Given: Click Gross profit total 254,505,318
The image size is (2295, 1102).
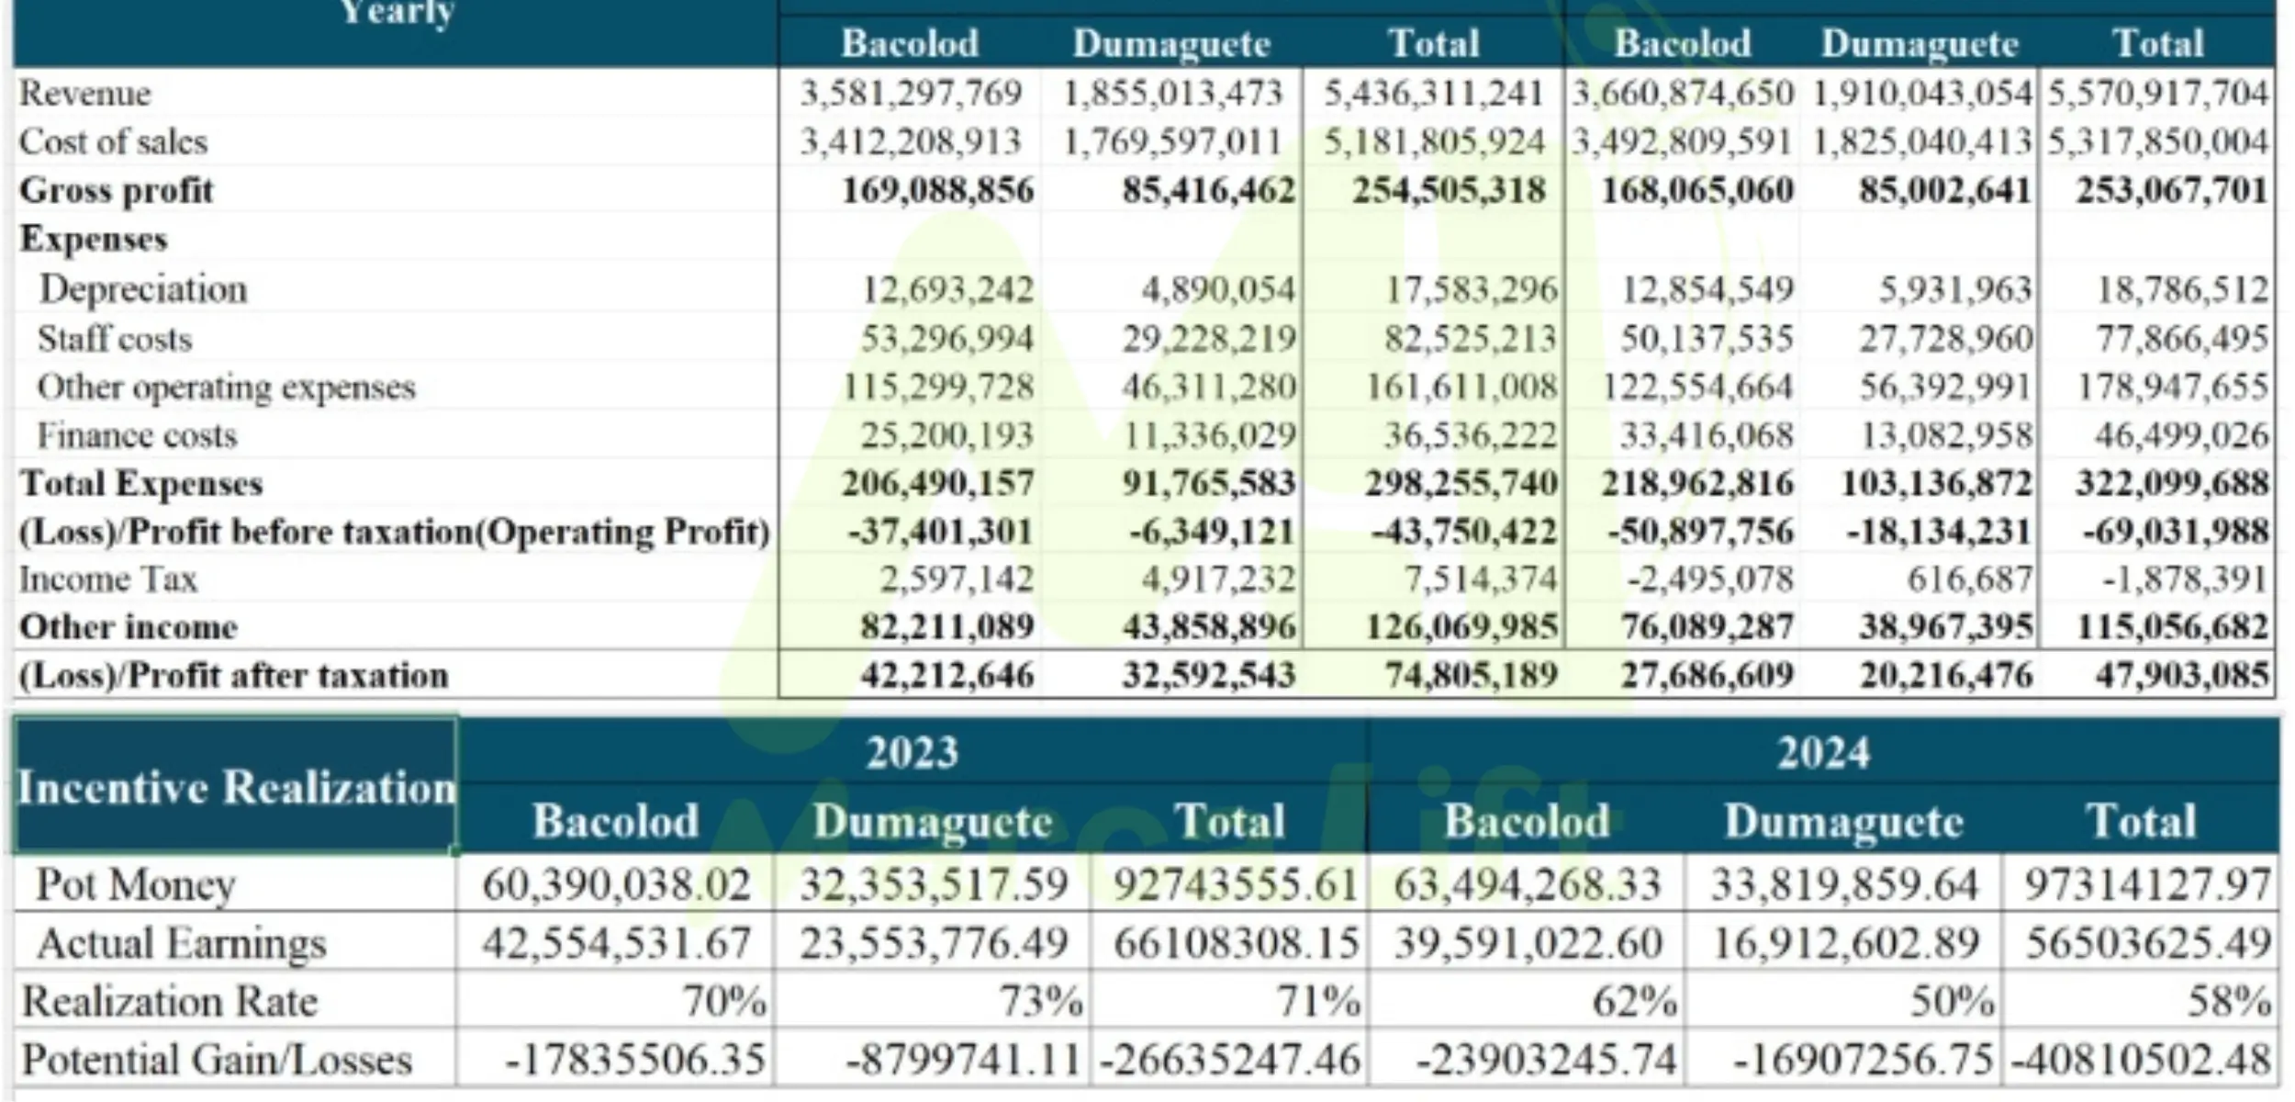Looking at the screenshot, I should [1448, 191].
